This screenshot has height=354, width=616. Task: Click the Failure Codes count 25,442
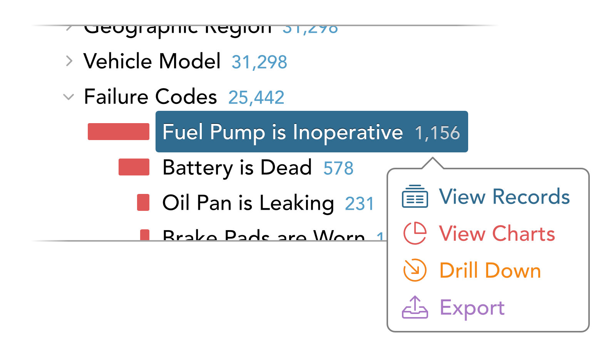tap(256, 97)
